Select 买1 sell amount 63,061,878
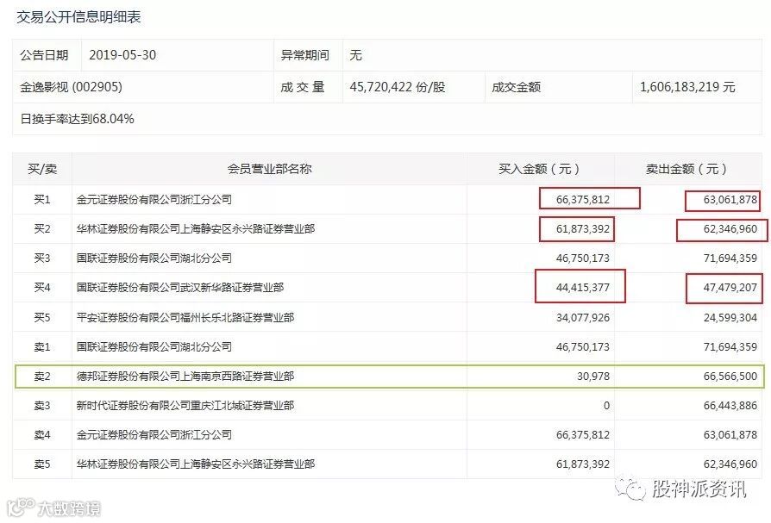771x523 pixels. point(730,199)
